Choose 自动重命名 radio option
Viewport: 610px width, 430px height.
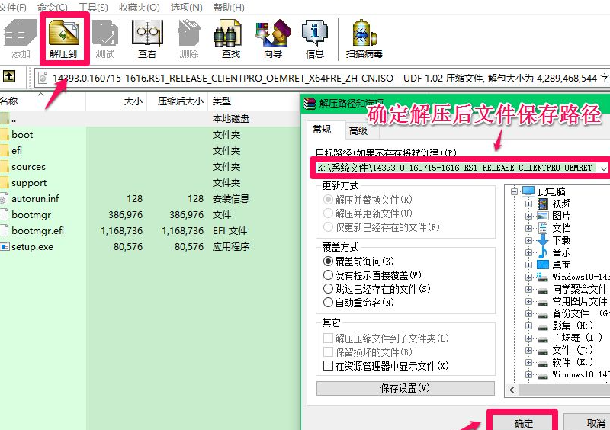tap(329, 303)
